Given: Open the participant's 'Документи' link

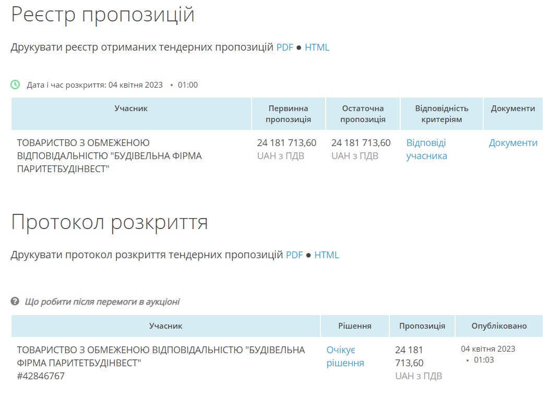Looking at the screenshot, I should click(513, 143).
